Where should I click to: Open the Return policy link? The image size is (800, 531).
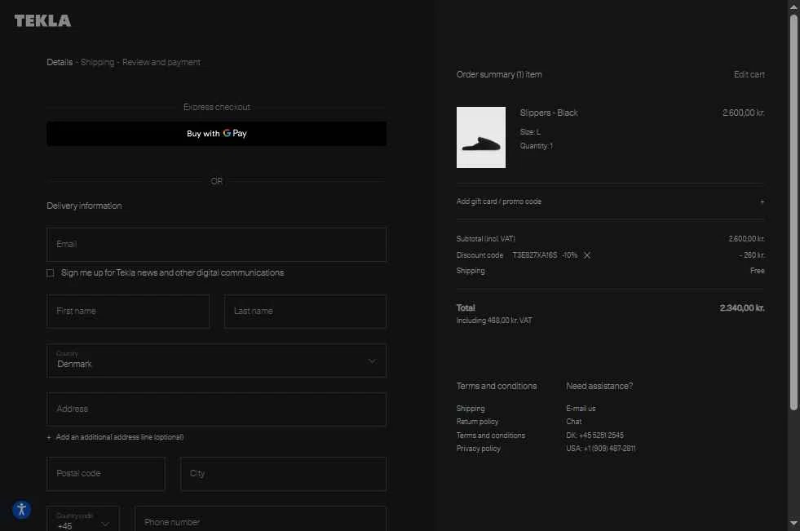477,422
